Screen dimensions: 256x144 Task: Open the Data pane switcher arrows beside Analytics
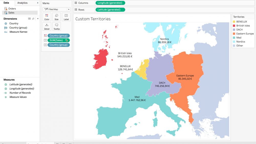coord(38,3)
